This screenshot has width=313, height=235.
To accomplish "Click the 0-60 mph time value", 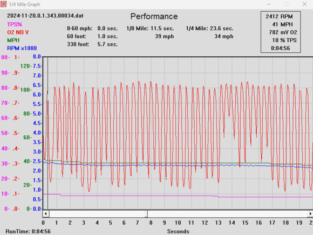I will pos(107,29).
